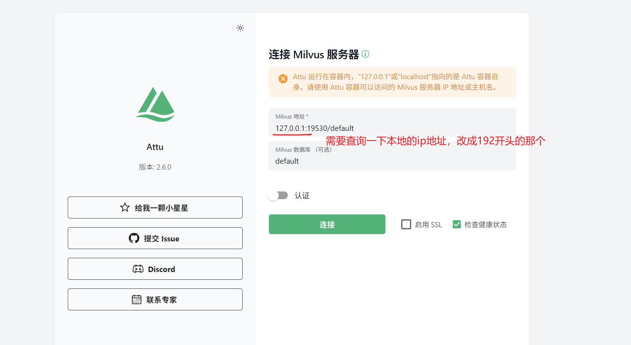This screenshot has height=345, width=631.
Task: Click the Discord icon
Action: [138, 269]
